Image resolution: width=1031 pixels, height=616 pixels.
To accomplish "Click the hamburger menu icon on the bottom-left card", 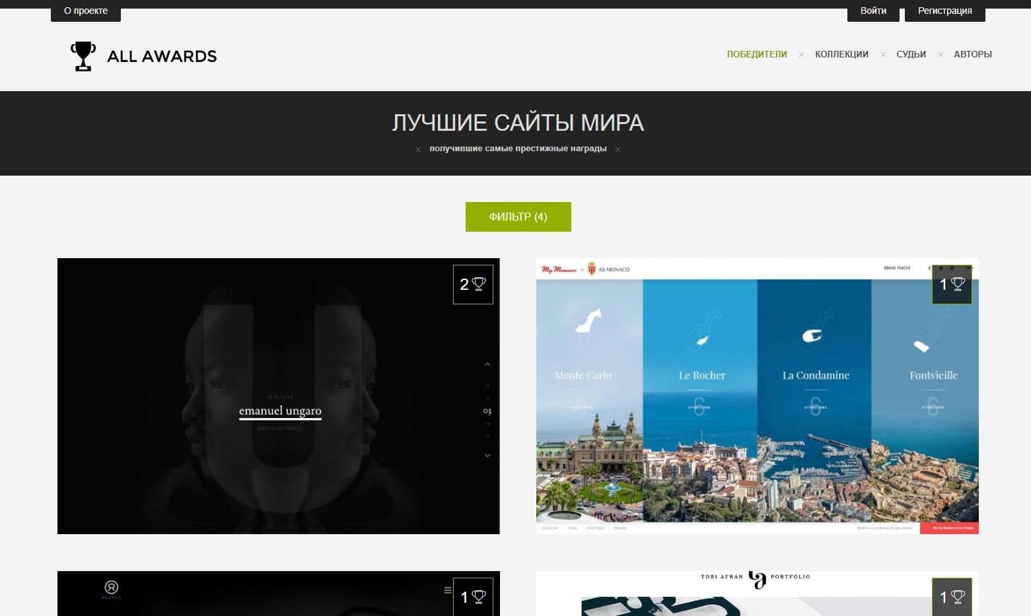I will click(x=447, y=589).
